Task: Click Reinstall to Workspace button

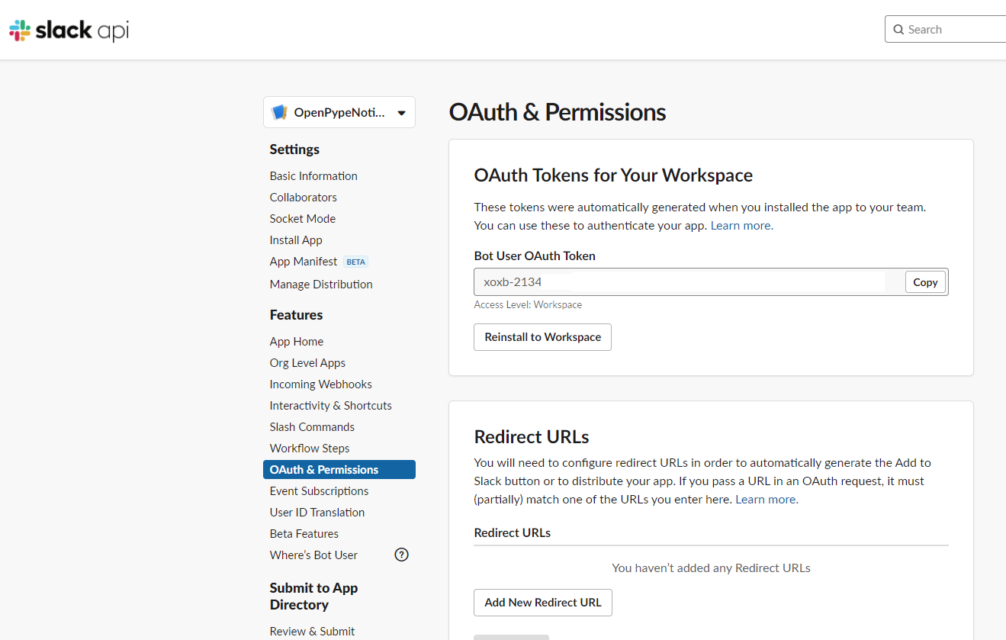Action: coord(542,337)
